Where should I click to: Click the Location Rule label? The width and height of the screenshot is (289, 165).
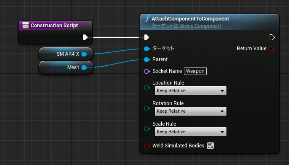(x=168, y=82)
